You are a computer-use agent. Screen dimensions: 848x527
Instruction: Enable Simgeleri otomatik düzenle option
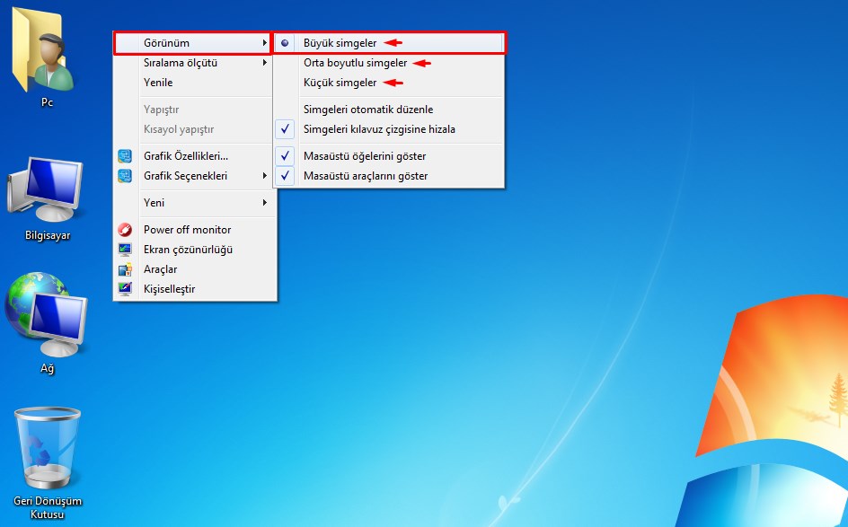(x=368, y=110)
